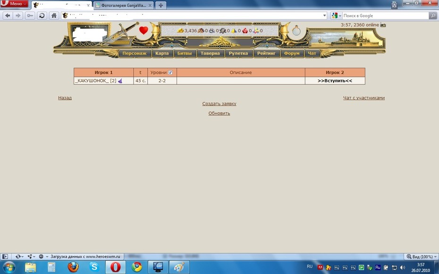This screenshot has width=439, height=274.
Task: Open Paint from the taskbar
Action: [x=179, y=267]
